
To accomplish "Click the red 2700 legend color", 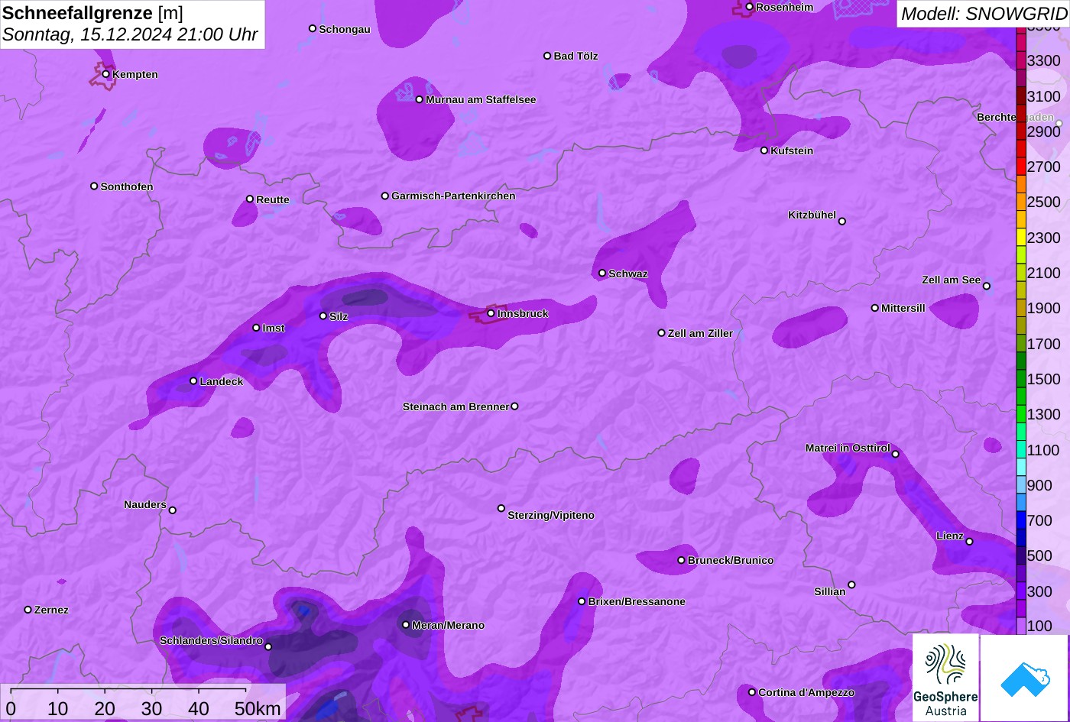I will (x=1021, y=166).
